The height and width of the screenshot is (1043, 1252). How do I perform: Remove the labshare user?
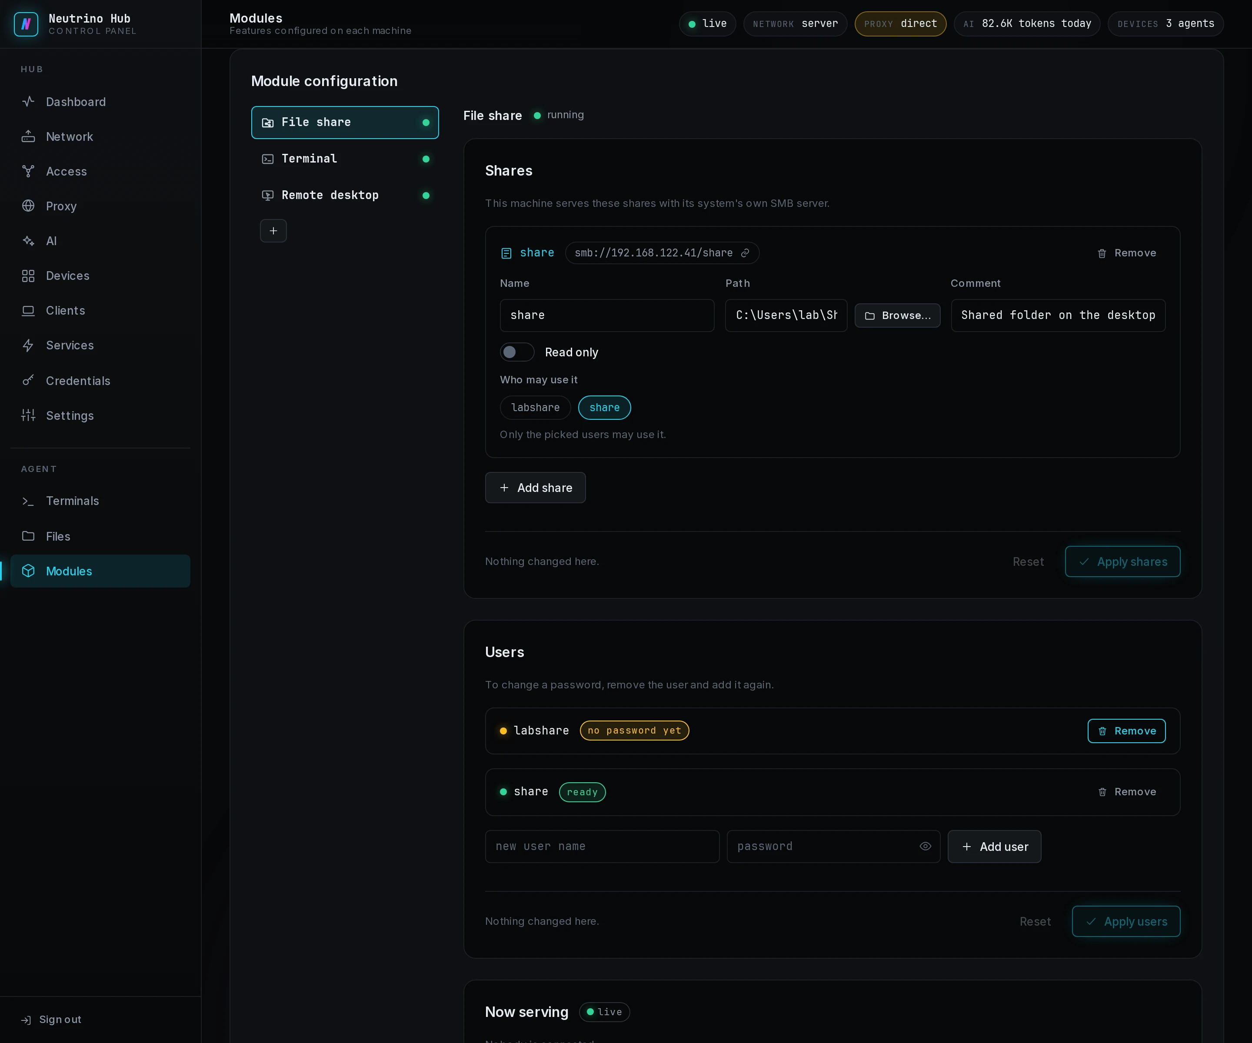point(1126,731)
